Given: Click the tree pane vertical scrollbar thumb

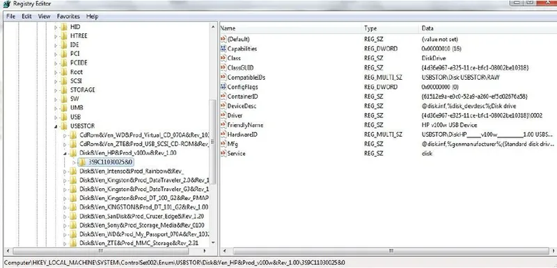Looking at the screenshot, I should point(213,142).
